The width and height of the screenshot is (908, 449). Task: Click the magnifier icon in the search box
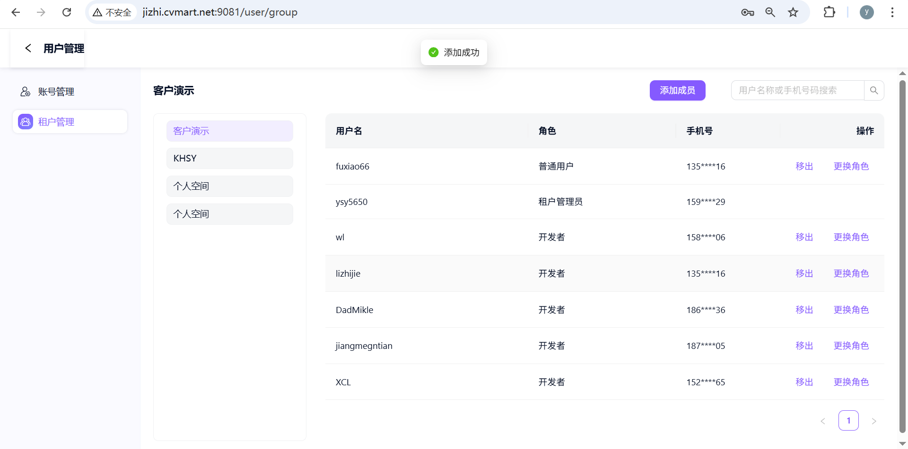click(x=874, y=90)
